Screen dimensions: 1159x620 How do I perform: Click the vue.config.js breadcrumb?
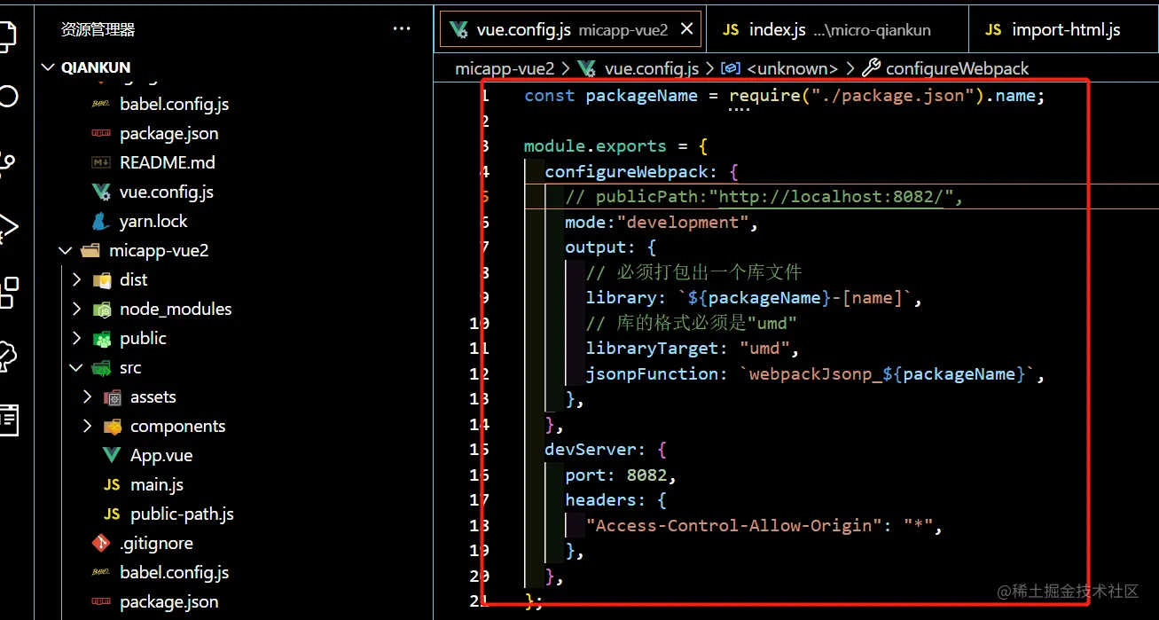tap(652, 68)
